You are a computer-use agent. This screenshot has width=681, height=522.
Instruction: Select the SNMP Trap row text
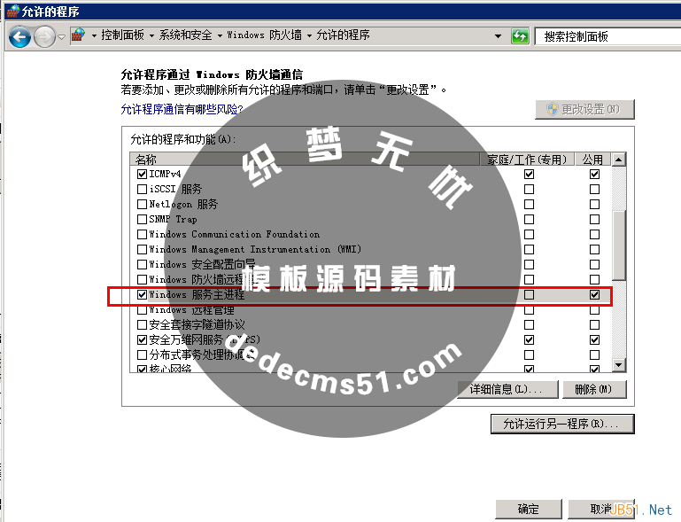coord(173,219)
